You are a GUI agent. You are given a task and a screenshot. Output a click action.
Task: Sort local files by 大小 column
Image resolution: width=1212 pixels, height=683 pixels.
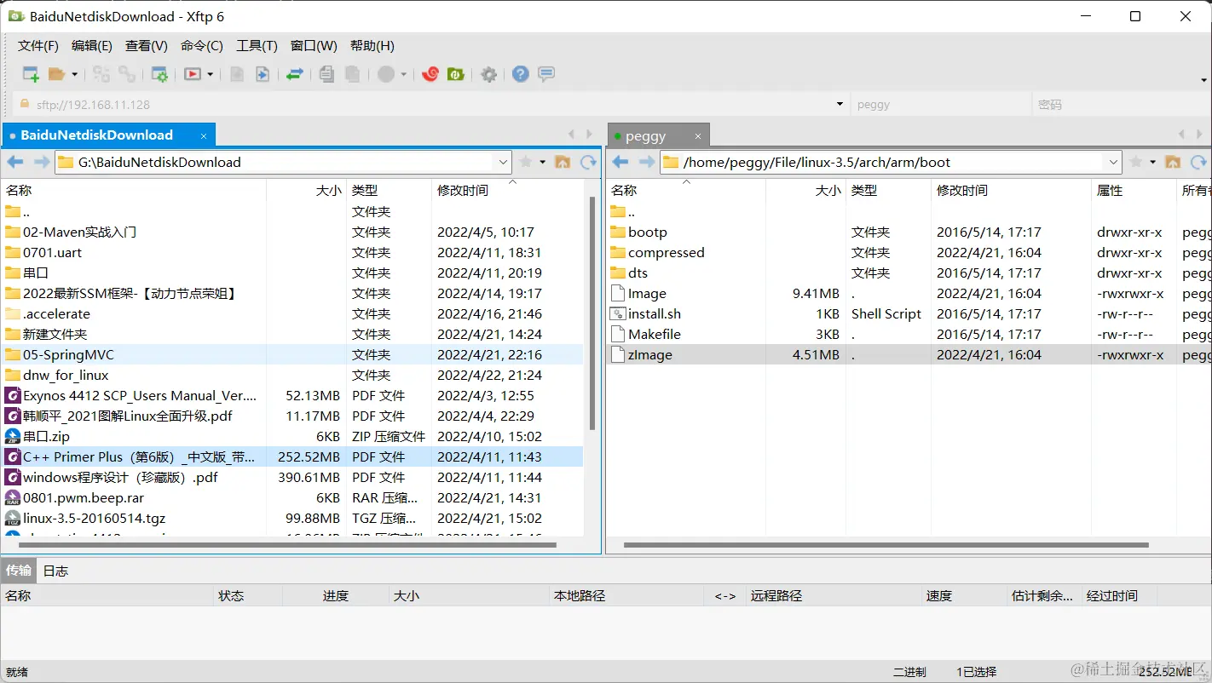point(307,190)
